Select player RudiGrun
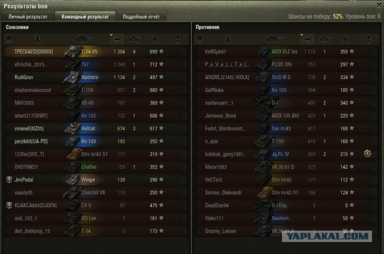 click(x=24, y=77)
